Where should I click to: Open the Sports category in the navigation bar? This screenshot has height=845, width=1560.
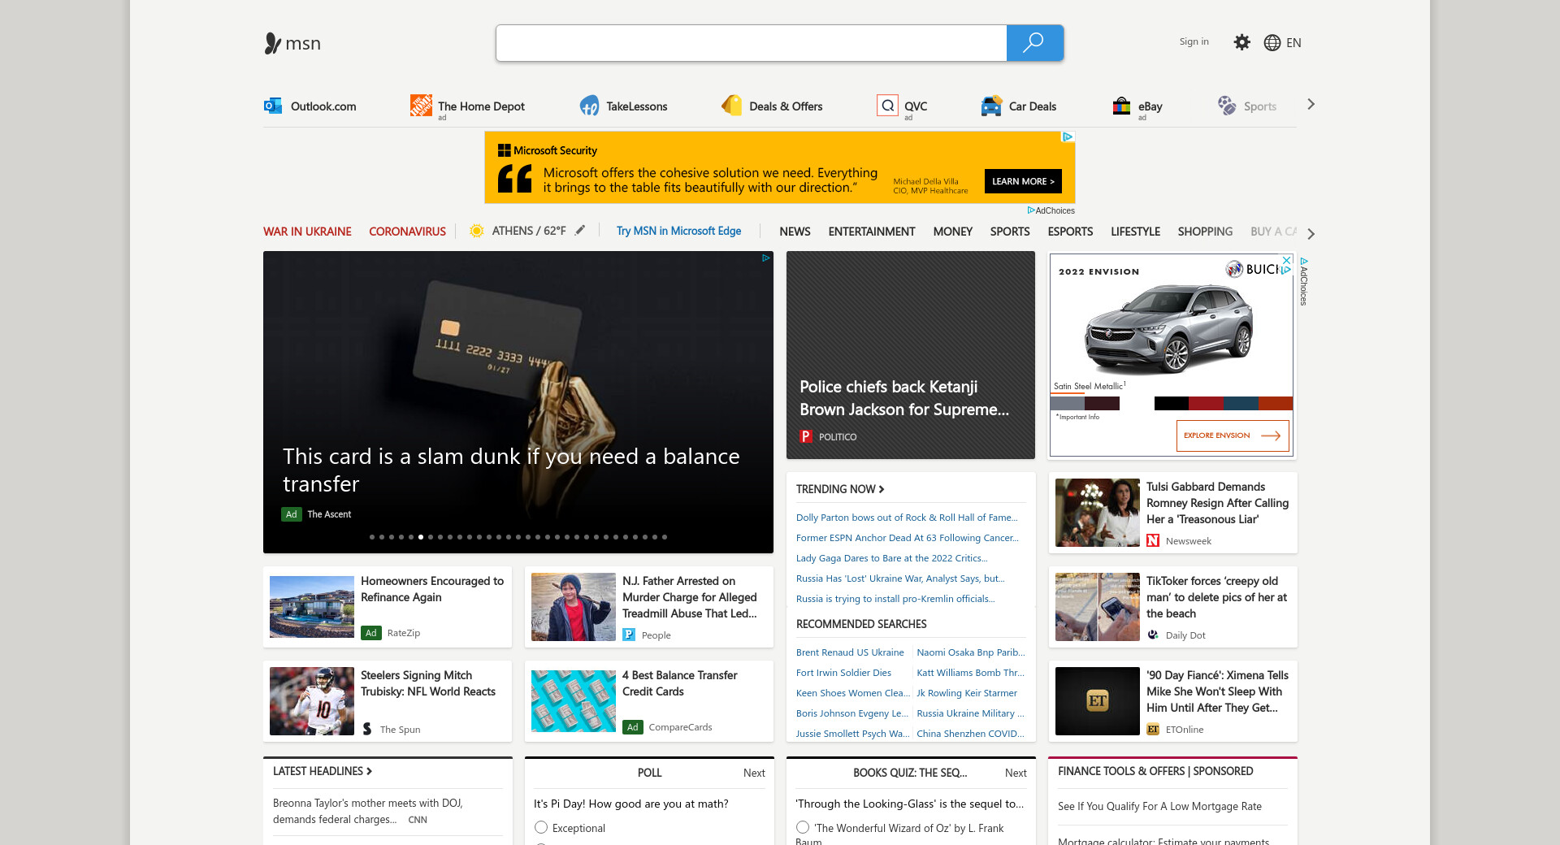point(1010,232)
